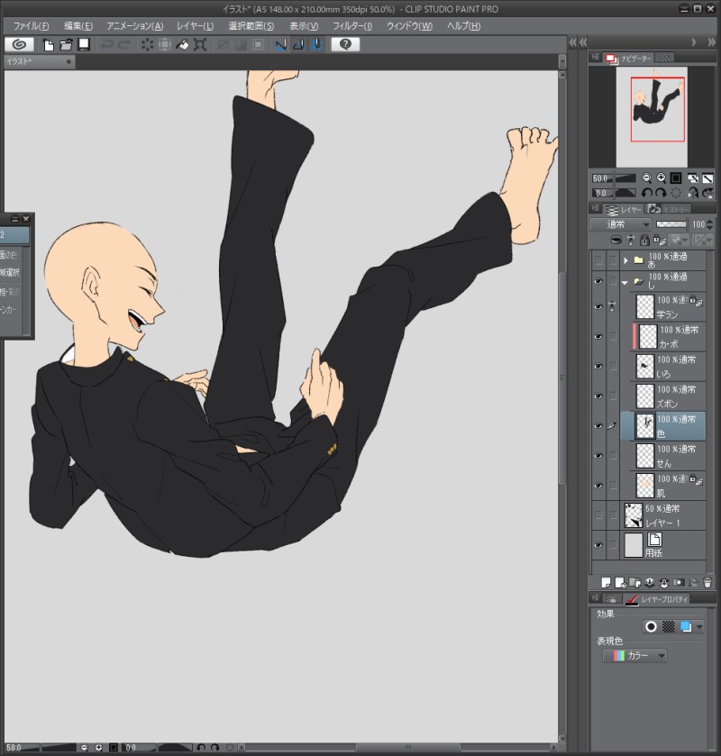The height and width of the screenshot is (756, 721).
Task: Click merge with layer below icon
Action: pos(663,582)
